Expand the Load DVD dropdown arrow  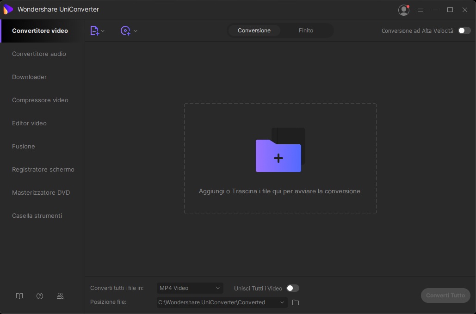(136, 31)
